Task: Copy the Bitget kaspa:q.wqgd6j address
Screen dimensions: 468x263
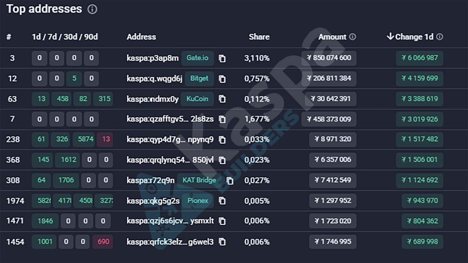Action: (x=222, y=79)
